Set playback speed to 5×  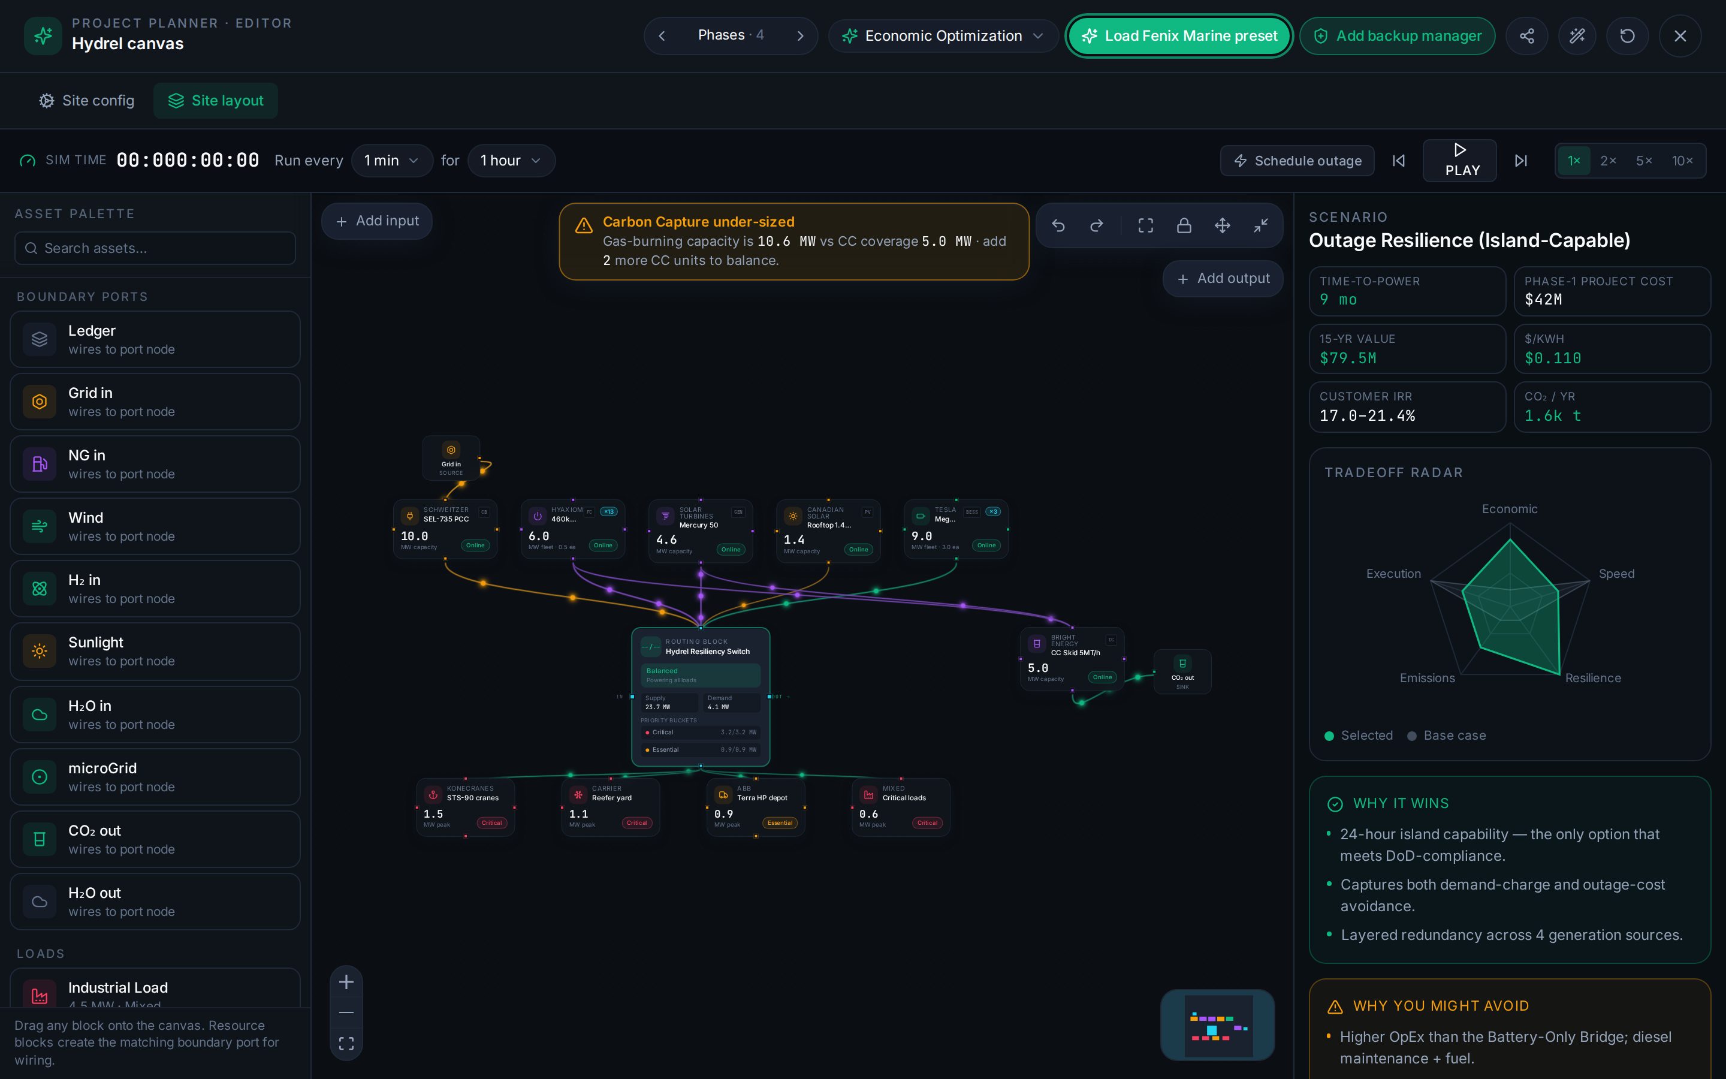pos(1644,161)
